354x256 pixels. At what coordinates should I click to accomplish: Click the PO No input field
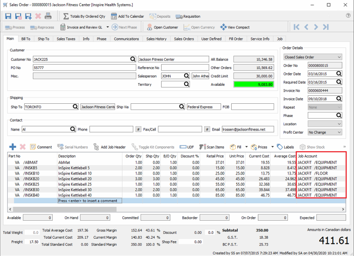point(84,68)
